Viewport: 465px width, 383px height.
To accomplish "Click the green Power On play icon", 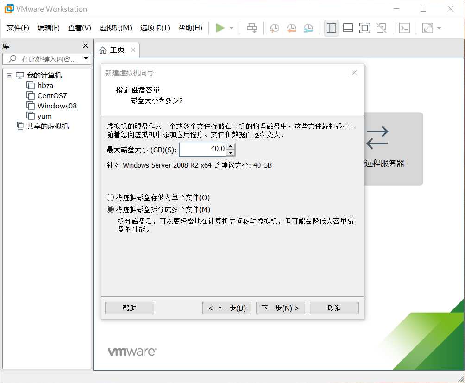I will click(x=220, y=28).
